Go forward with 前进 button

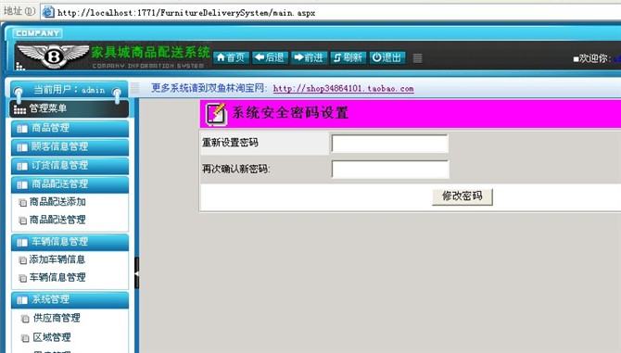(x=310, y=57)
